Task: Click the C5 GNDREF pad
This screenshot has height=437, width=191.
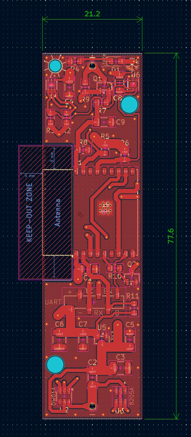Action: click(x=130, y=333)
